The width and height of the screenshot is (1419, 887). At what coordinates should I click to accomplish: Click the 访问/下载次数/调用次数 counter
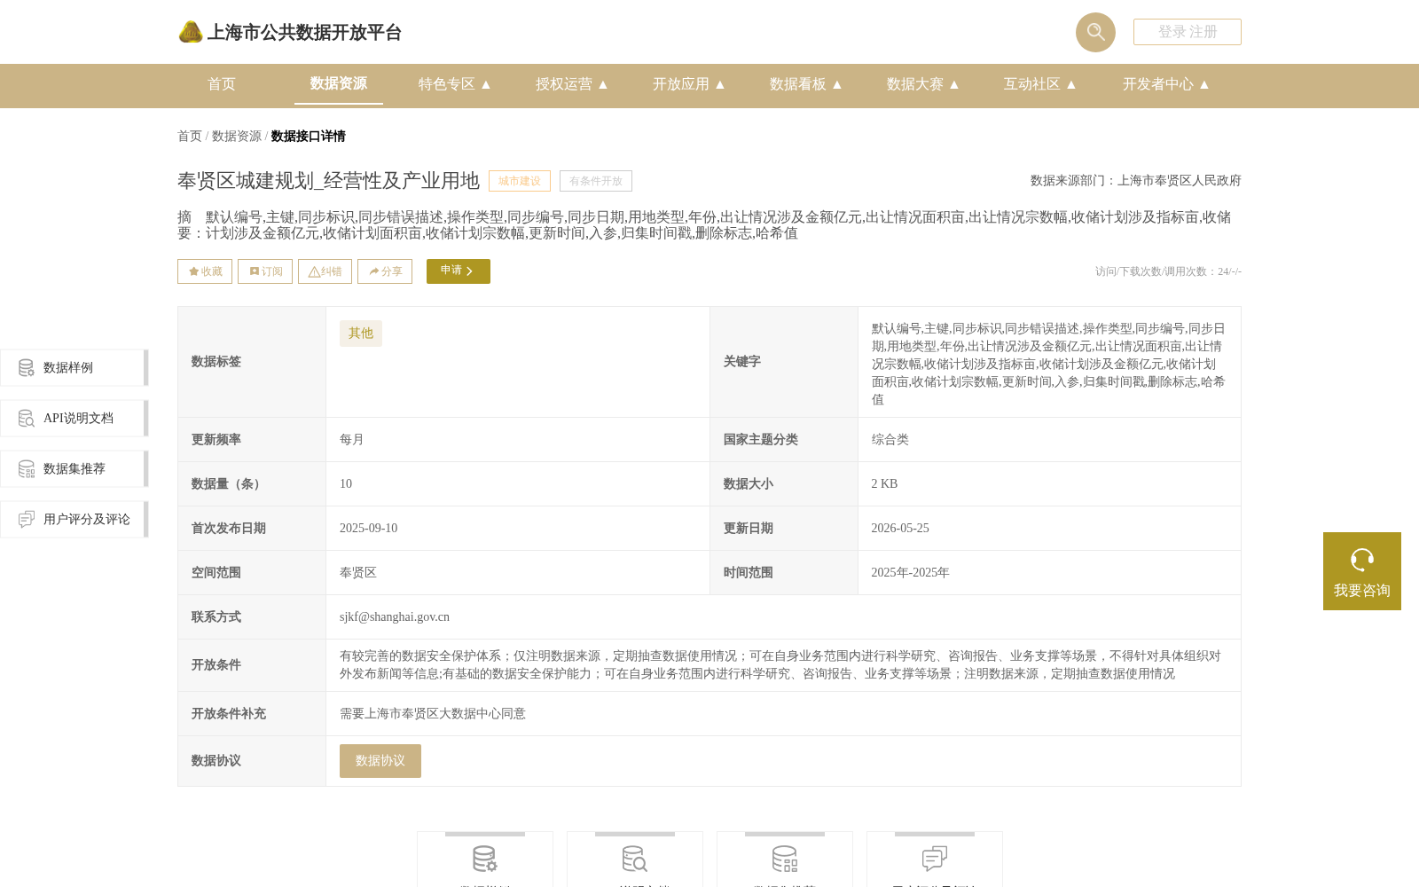coord(1168,271)
